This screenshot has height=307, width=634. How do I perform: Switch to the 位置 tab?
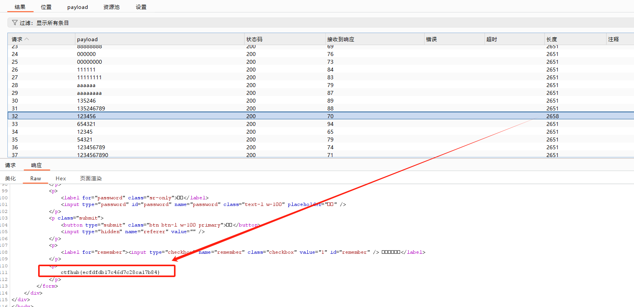click(46, 7)
